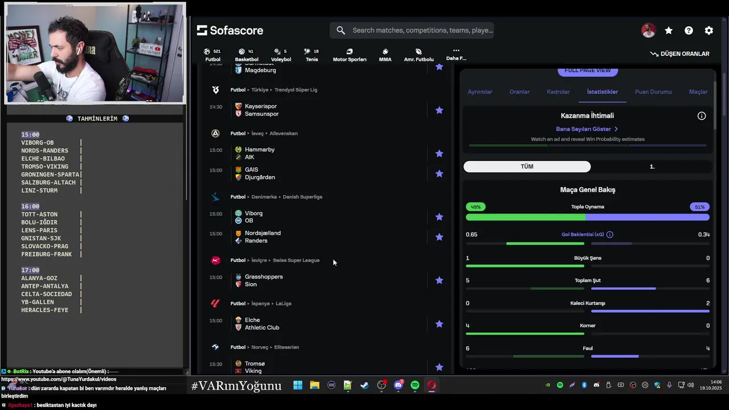Toggle favorite star for Hammarby–AIK
The width and height of the screenshot is (729, 410).
[439, 153]
